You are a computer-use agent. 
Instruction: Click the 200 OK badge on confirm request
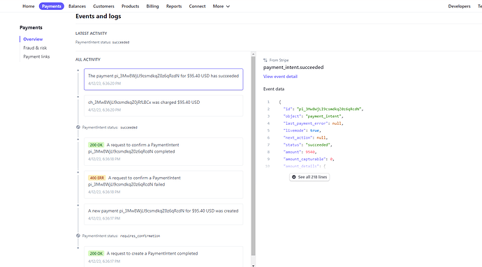point(96,145)
